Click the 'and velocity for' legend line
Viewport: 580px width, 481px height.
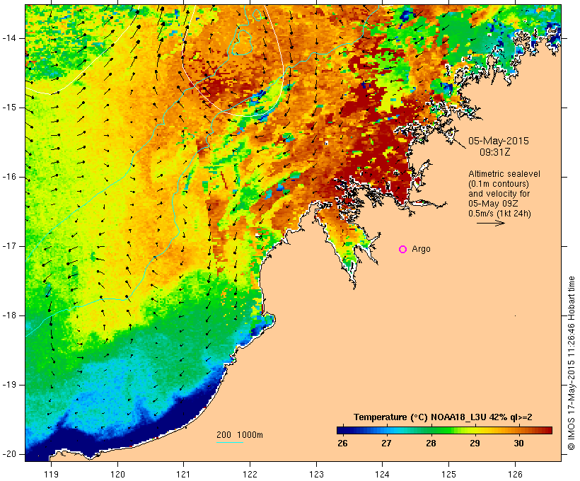coord(499,194)
